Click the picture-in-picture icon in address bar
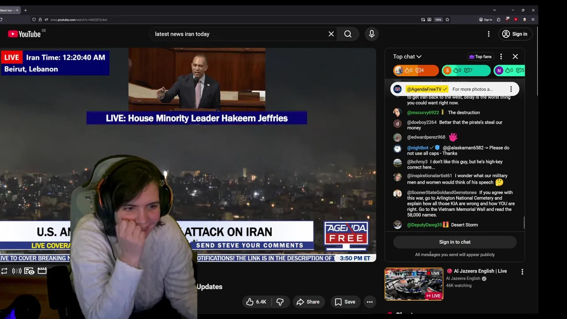This screenshot has height=319, width=567. pyautogui.click(x=423, y=19)
